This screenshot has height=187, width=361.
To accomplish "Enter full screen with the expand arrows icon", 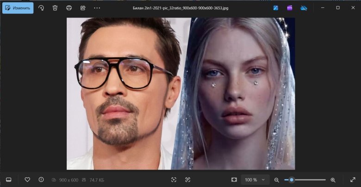I will (353, 180).
